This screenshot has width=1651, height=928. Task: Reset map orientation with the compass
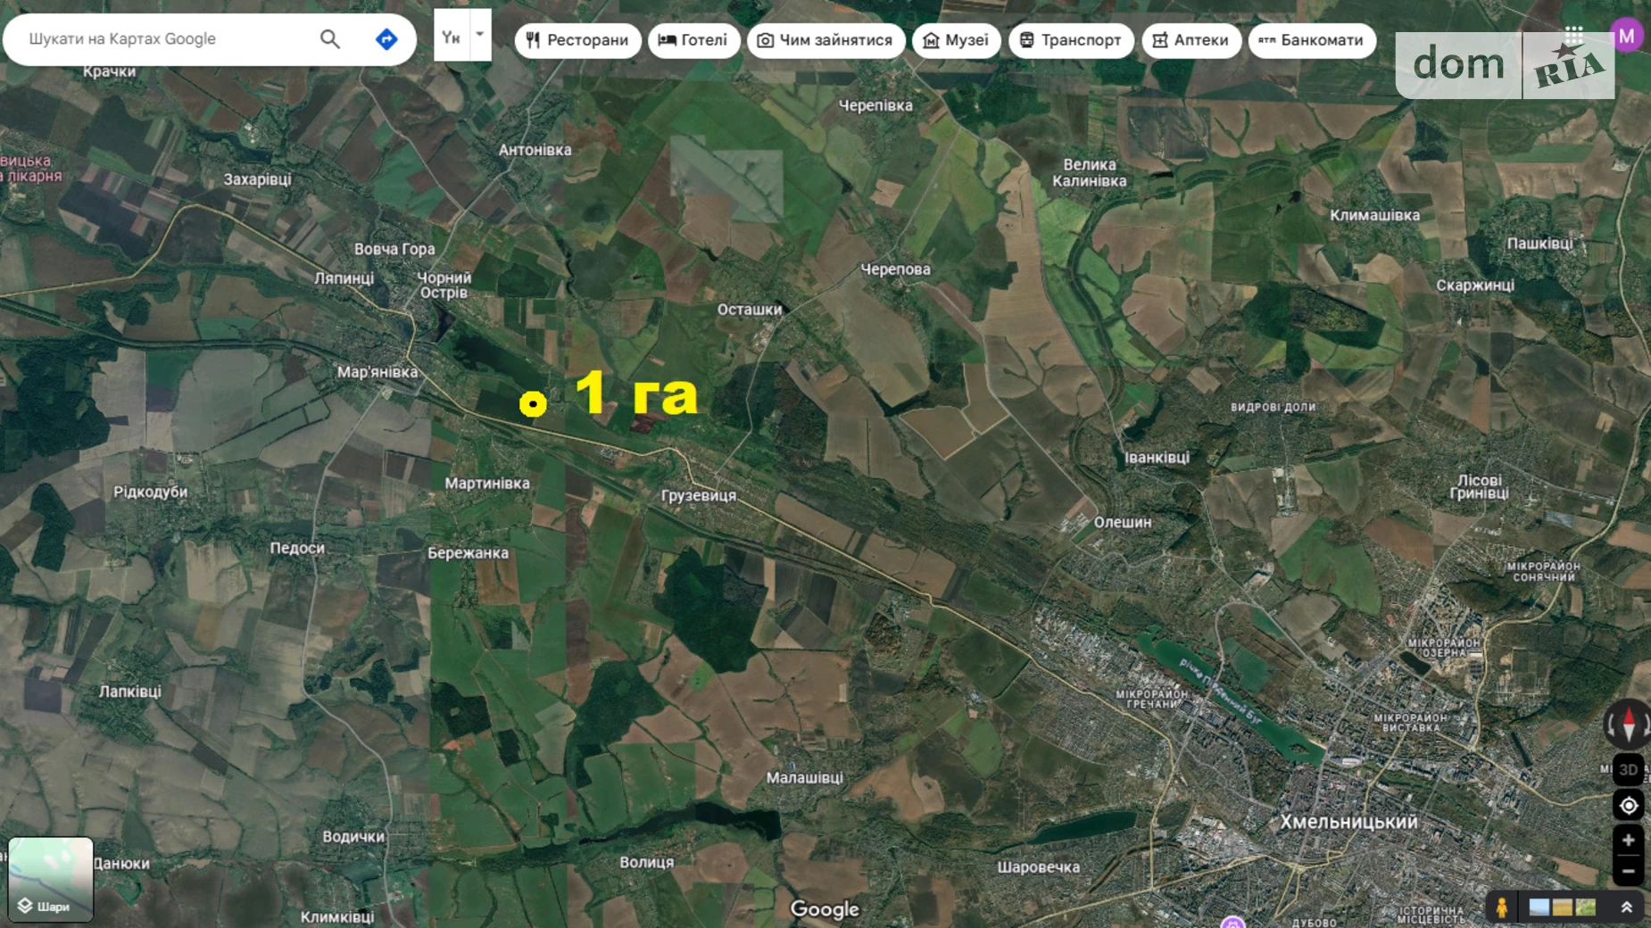(x=1628, y=724)
